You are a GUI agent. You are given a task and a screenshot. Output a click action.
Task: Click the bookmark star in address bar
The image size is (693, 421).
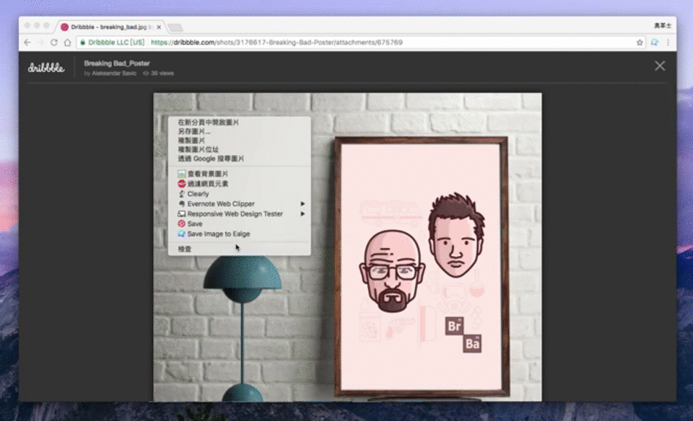[x=640, y=43]
